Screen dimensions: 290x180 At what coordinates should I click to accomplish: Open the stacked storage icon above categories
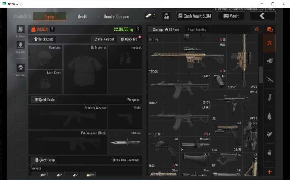(x=270, y=29)
